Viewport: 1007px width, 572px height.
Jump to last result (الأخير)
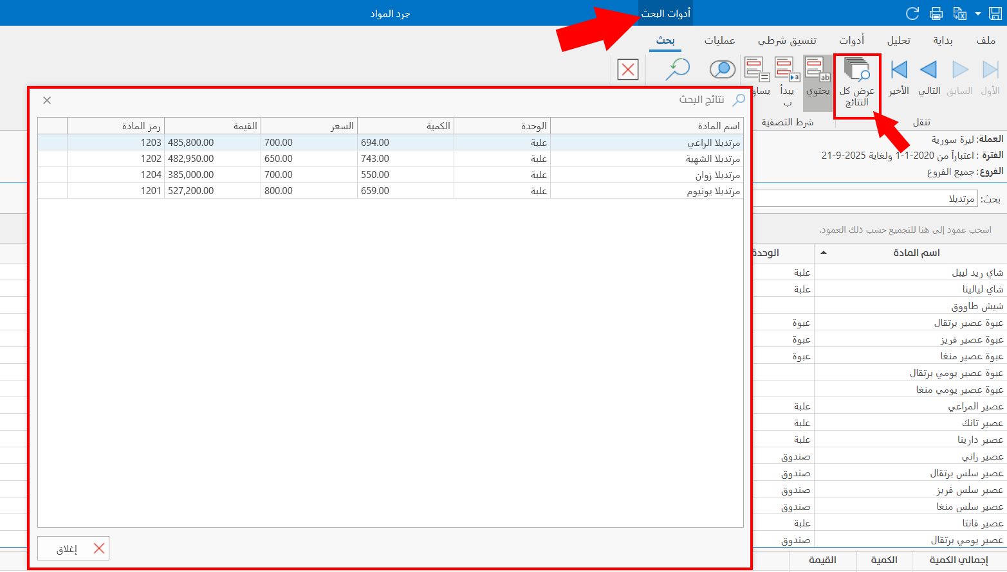(x=899, y=69)
